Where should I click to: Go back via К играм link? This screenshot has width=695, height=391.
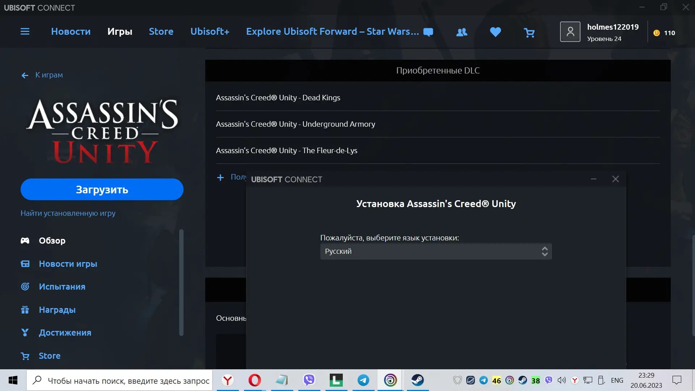(49, 75)
